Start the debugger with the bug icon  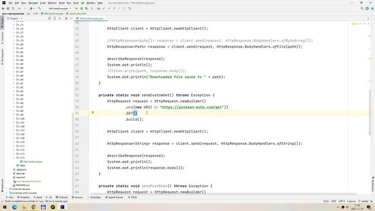point(81,9)
